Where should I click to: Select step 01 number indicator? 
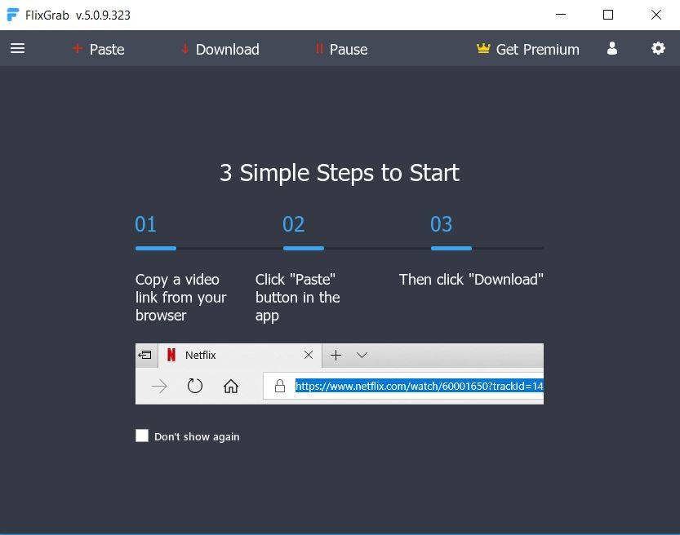[145, 224]
